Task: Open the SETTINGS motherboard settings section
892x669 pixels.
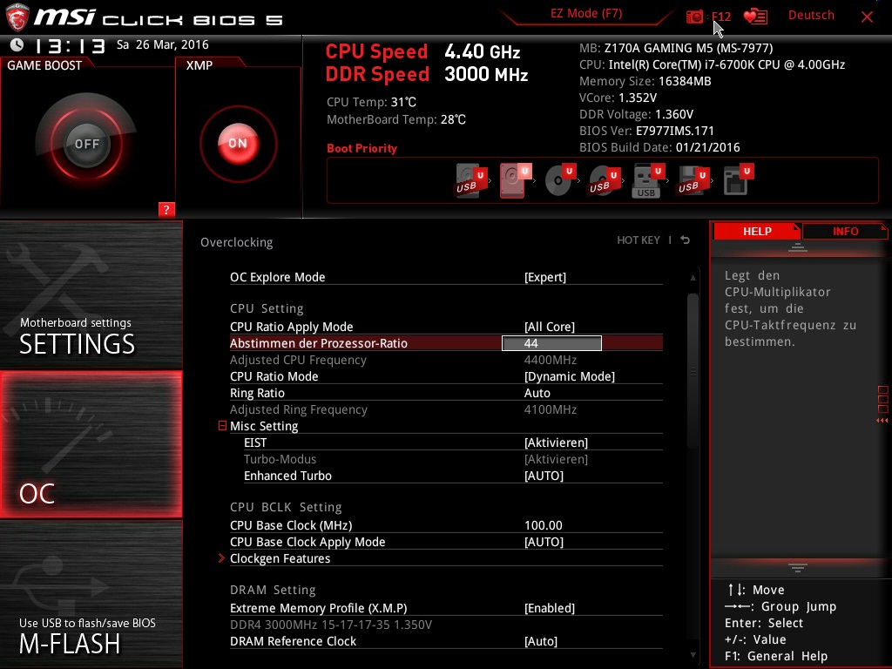Action: (x=91, y=294)
